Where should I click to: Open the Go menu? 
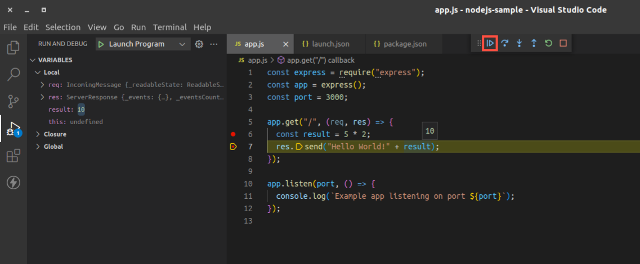[x=119, y=28]
